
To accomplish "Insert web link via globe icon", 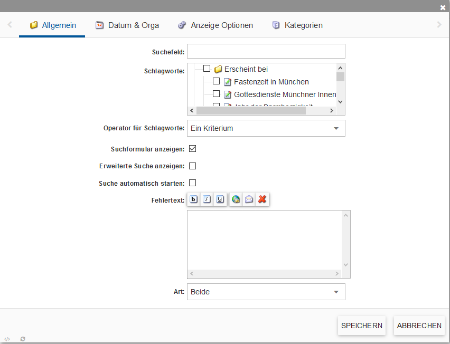I will click(x=236, y=199).
